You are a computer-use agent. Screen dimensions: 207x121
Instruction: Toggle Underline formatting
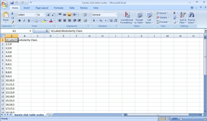click(29, 21)
